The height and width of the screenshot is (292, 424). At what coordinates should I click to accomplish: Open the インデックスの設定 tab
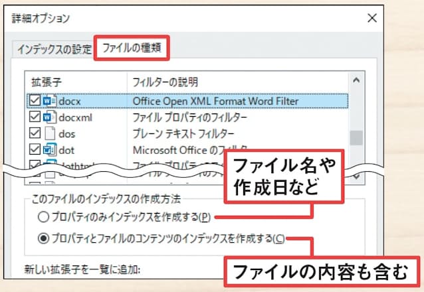(54, 49)
